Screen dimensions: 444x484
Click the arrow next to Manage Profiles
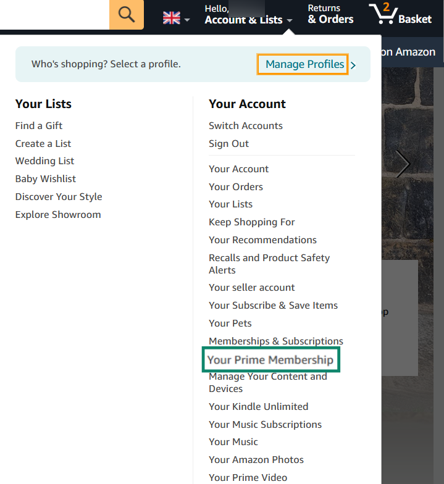coord(353,65)
